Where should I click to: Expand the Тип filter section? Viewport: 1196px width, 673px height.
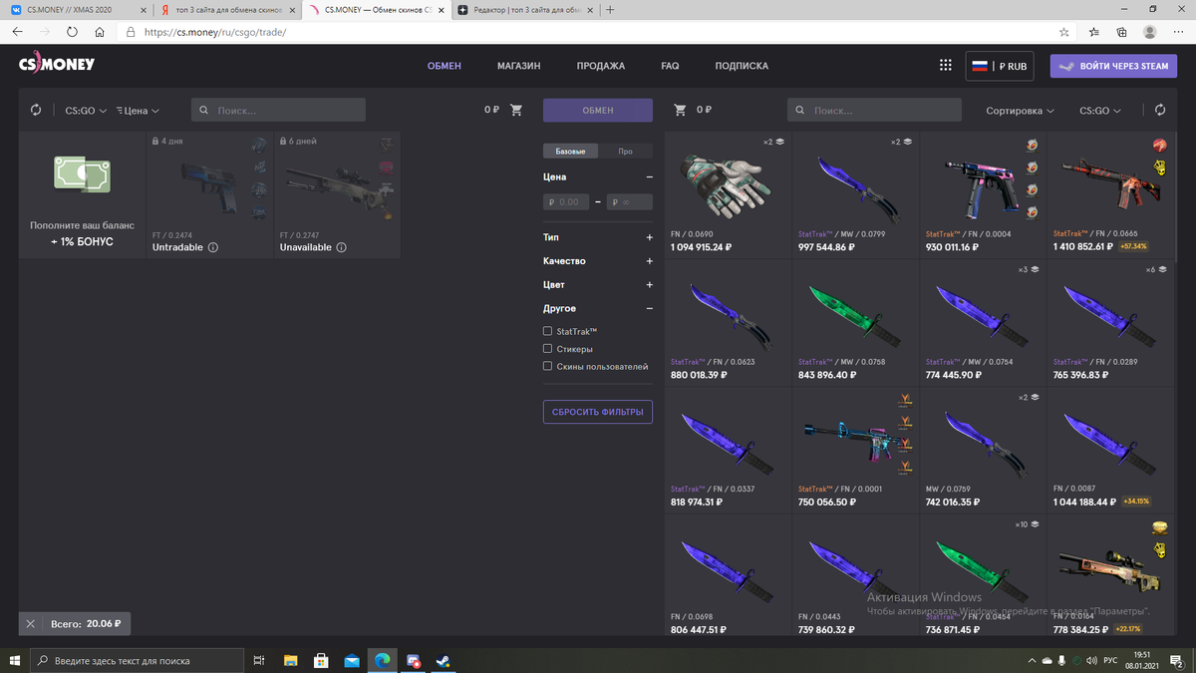click(x=649, y=237)
